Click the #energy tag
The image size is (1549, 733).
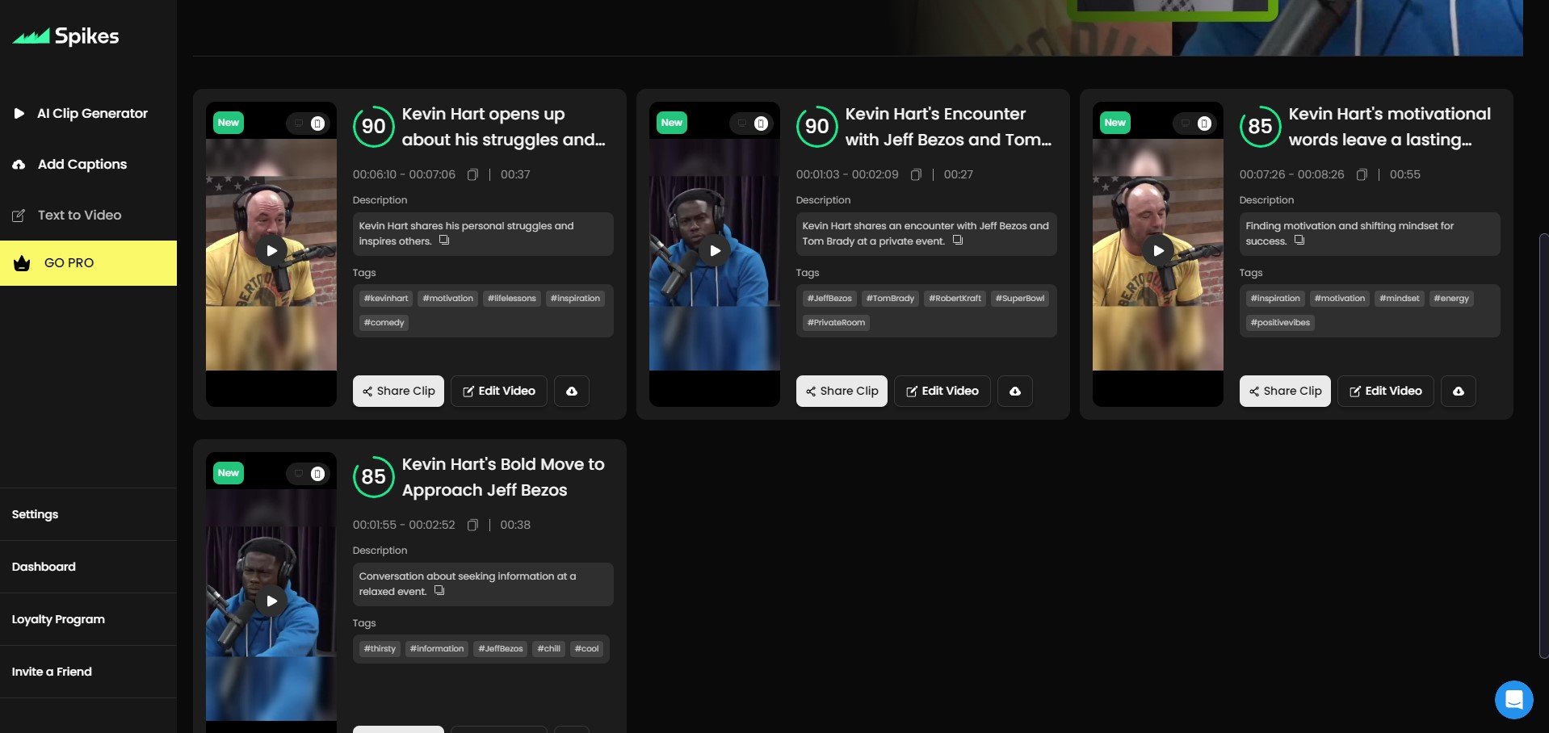tap(1451, 299)
